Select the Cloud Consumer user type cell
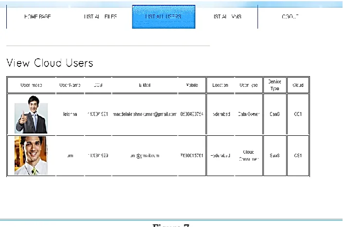Viewport: 343px width, 227px height. 249,156
